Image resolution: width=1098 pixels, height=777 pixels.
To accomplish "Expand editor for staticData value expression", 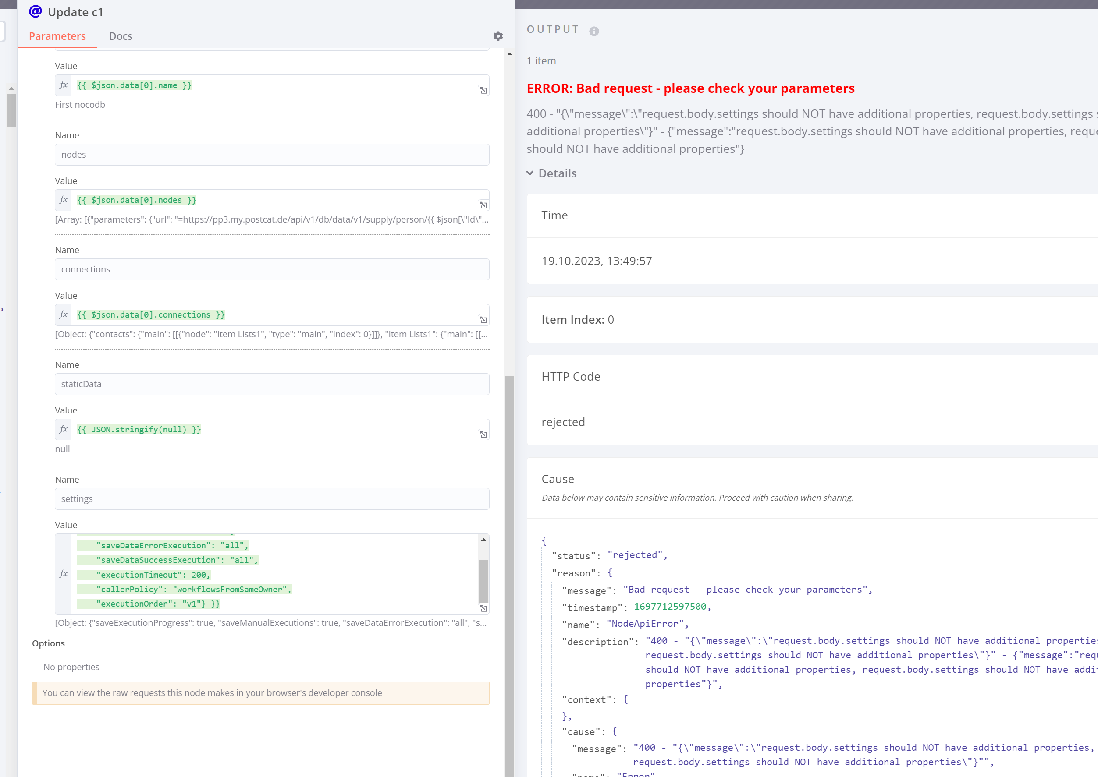I will pyautogui.click(x=483, y=435).
